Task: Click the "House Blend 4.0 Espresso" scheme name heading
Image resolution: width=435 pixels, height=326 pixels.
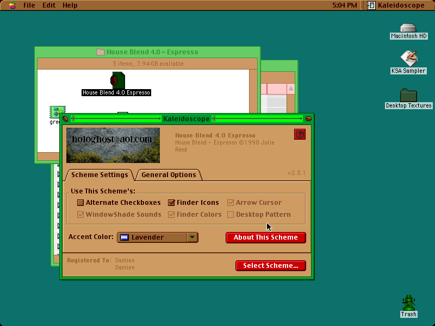Action: tap(215, 135)
